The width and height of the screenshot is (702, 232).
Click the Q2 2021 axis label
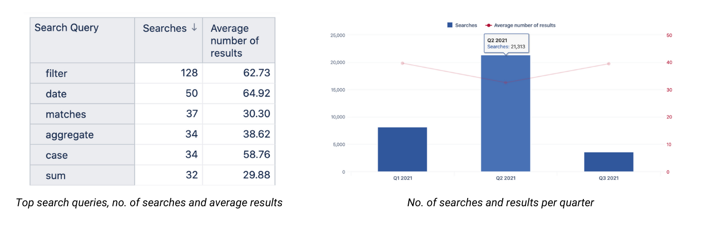click(505, 178)
